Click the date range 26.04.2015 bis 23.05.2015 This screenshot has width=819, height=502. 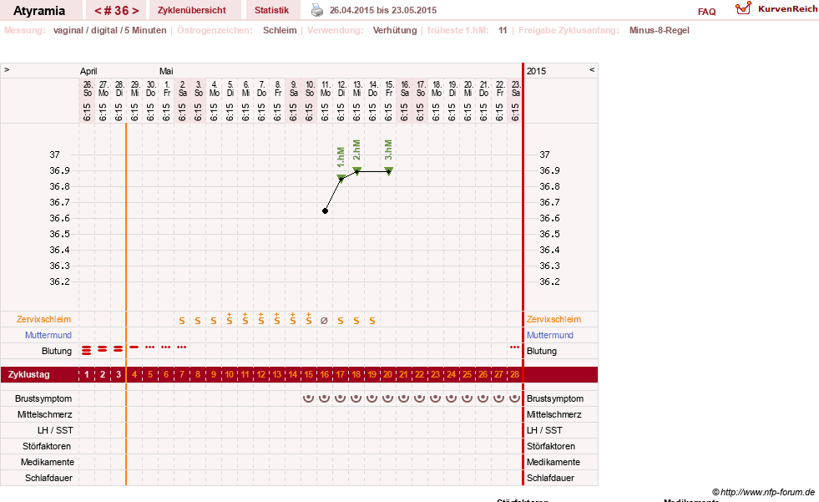coord(383,10)
